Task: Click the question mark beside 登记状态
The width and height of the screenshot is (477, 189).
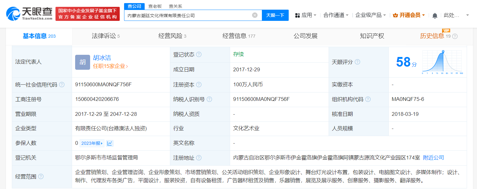Action: click(x=199, y=54)
